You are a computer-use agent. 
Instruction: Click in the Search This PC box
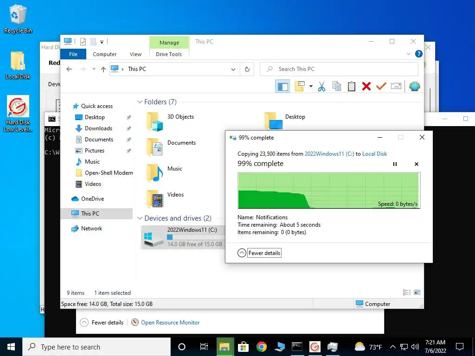coord(339,69)
